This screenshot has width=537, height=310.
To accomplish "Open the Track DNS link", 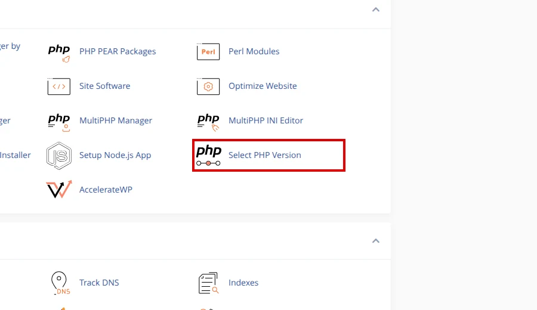I will (x=99, y=283).
